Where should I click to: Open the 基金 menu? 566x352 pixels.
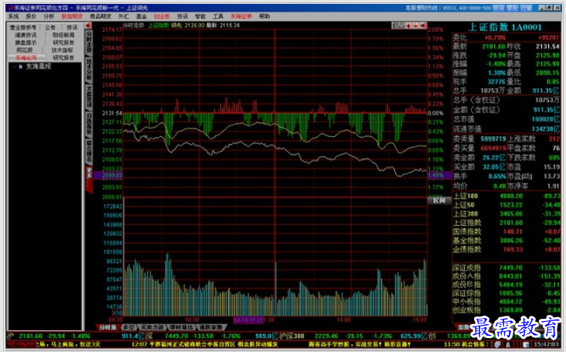point(141,16)
